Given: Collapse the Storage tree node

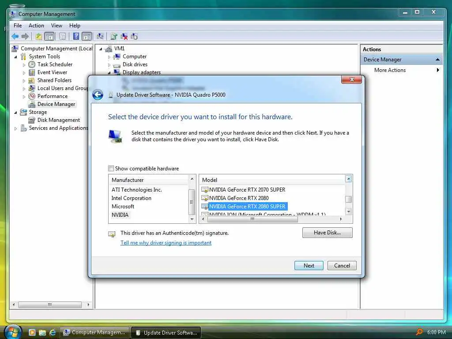Looking at the screenshot, I should [x=15, y=113].
